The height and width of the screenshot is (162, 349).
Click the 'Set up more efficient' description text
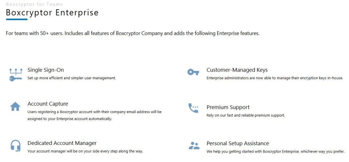pos(72,78)
